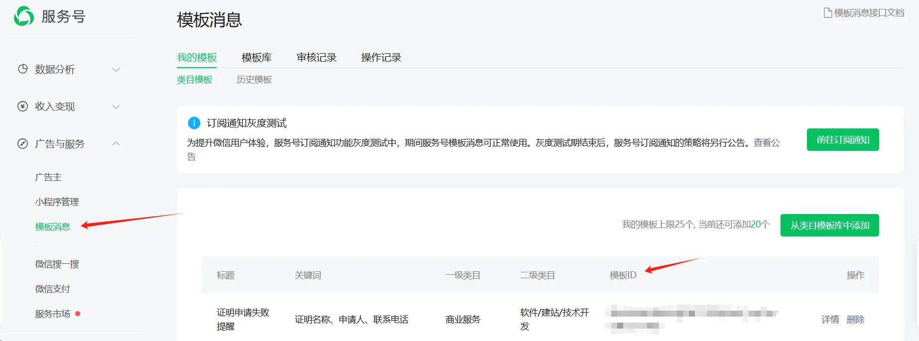Delete the 证明申请失败提醒 template via 删除

[855, 320]
